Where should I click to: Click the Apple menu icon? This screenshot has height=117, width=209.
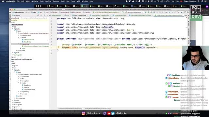pos(3,1)
